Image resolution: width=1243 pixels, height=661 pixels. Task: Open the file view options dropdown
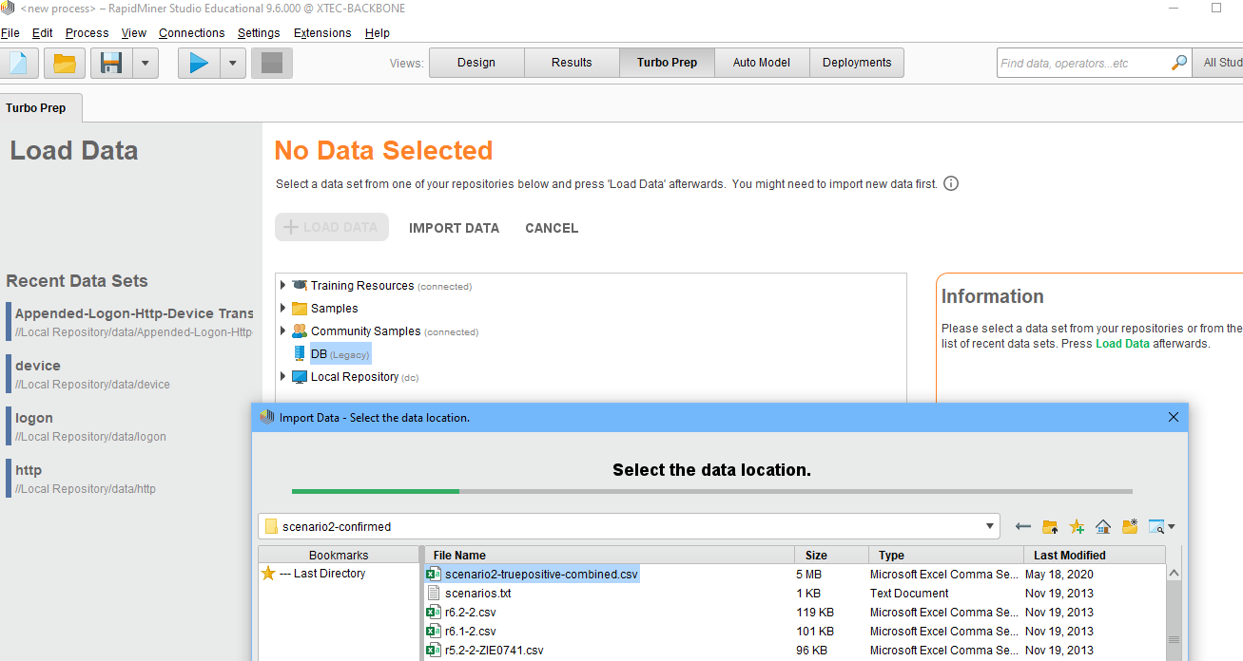[1161, 526]
